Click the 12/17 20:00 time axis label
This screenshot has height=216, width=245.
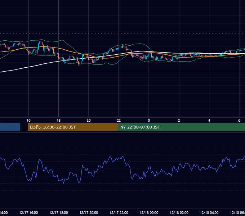[x=89, y=212]
